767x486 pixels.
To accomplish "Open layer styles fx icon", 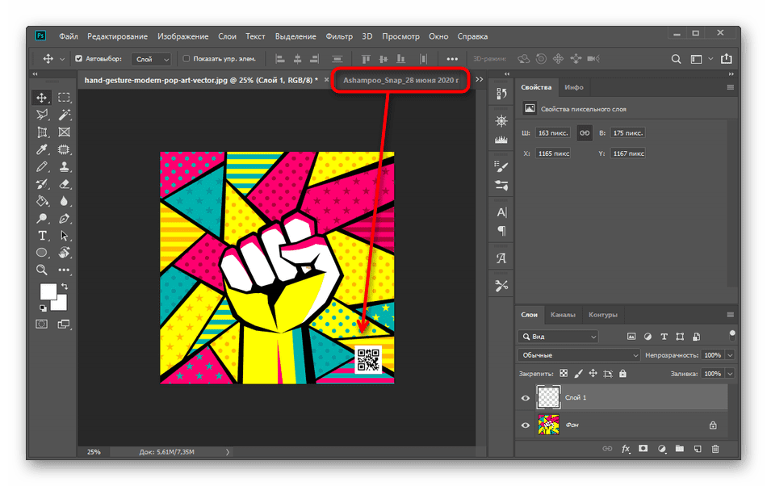I will pos(626,449).
